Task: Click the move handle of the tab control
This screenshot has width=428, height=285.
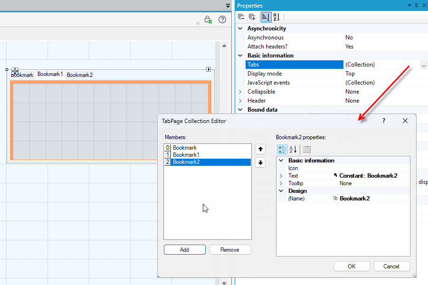Action: click(15, 71)
